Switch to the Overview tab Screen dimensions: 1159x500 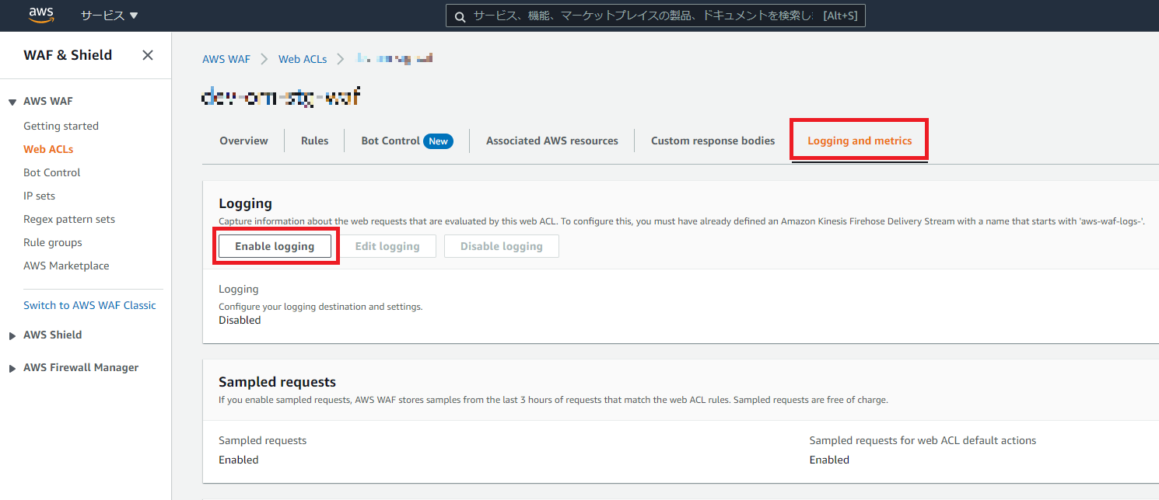pyautogui.click(x=243, y=141)
